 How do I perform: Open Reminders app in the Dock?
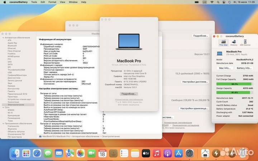124,153
